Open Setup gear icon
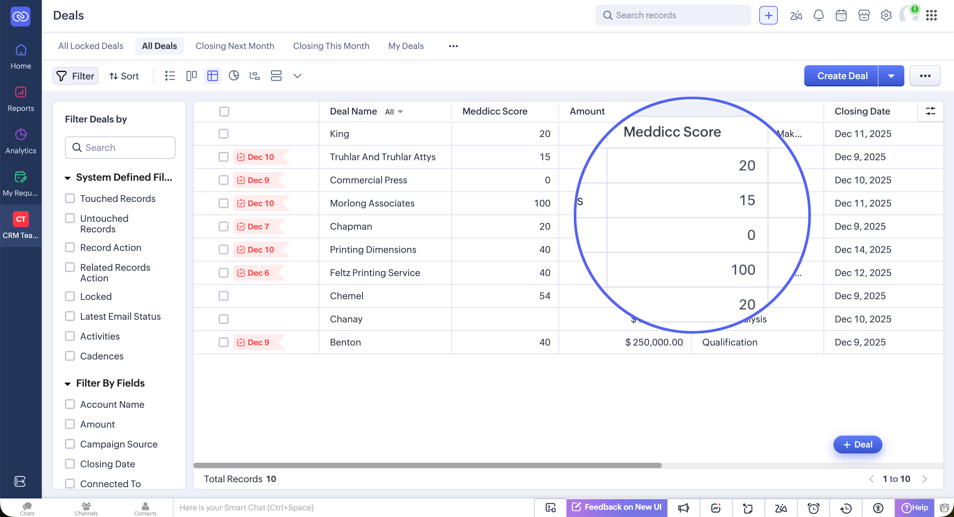This screenshot has width=954, height=517. tap(886, 15)
